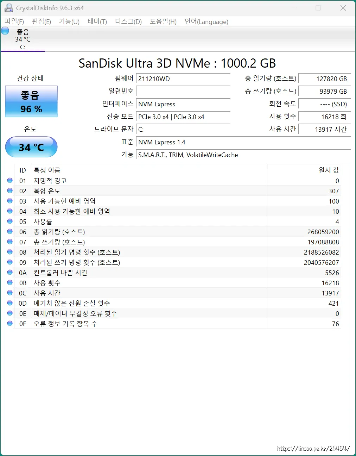Click status orb for ID 0B 사용 횟수 row
356x456 pixels.
coord(10,283)
